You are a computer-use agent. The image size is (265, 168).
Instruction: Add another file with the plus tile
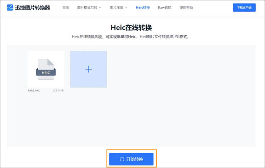click(x=89, y=69)
